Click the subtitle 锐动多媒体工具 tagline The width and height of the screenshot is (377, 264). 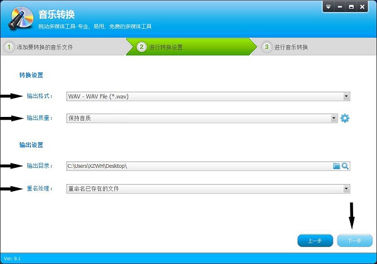[95, 26]
